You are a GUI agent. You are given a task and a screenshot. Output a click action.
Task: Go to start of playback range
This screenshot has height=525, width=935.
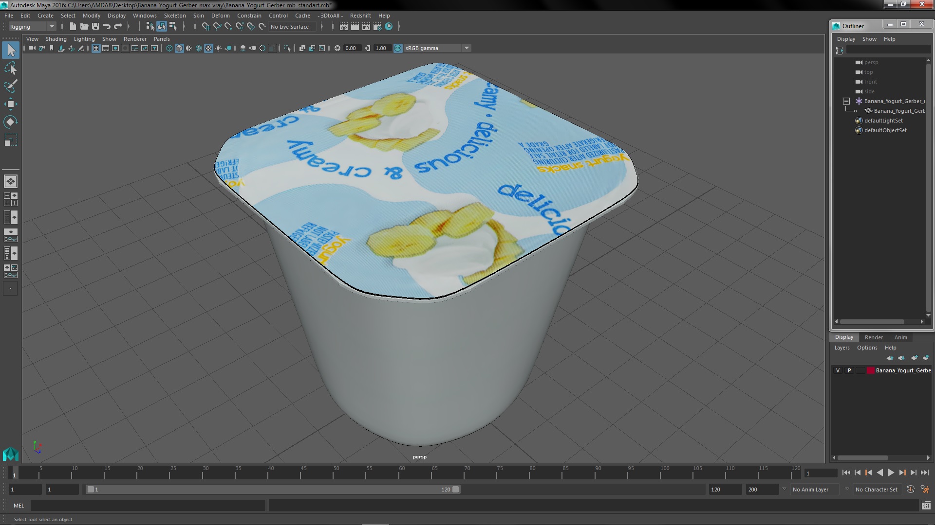846,472
